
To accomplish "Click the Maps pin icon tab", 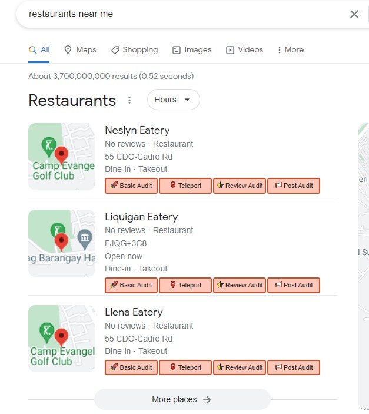I will (x=68, y=49).
